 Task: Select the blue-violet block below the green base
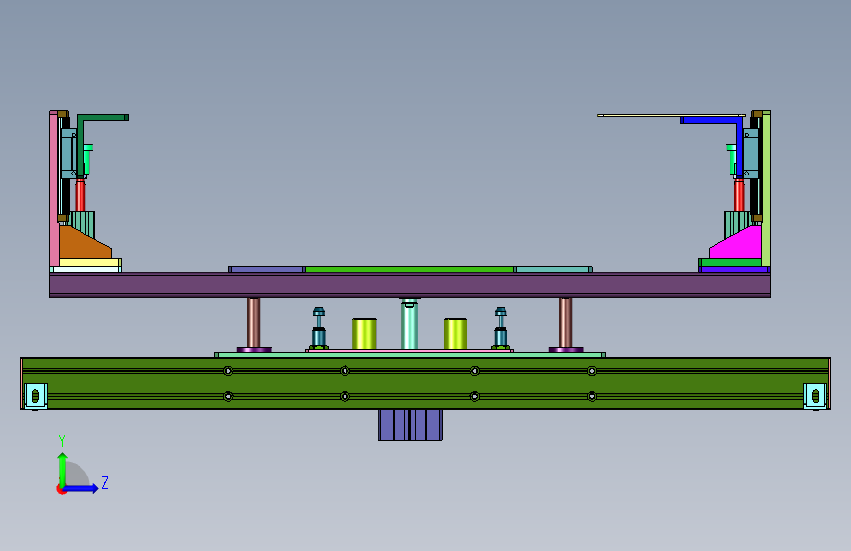click(x=410, y=425)
